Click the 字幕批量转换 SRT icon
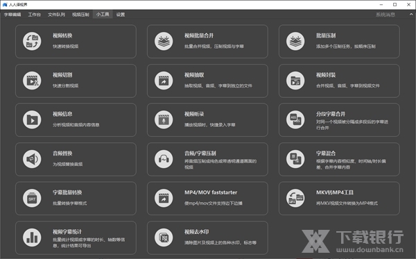Viewport: 416px width, 259px height. point(32,198)
